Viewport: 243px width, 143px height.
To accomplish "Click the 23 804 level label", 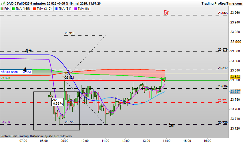I will coord(223,86).
